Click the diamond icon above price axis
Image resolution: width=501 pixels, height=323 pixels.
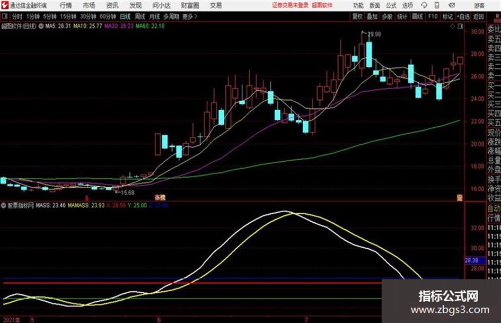[452, 27]
